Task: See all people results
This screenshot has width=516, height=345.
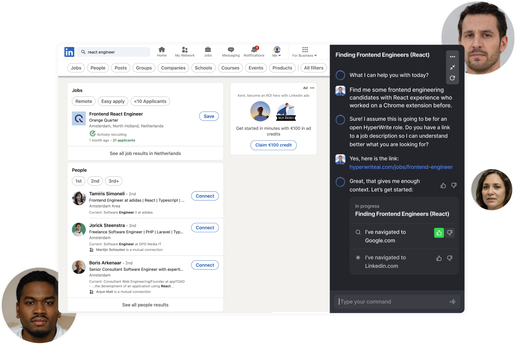Action: click(x=145, y=305)
